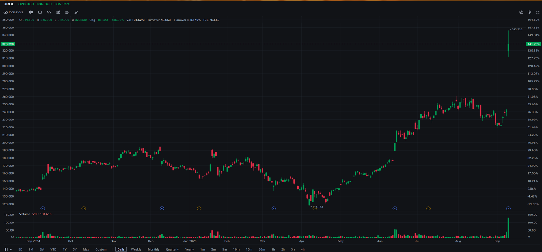This screenshot has height=252, width=542.
Task: Click the dividend D marker in July
Action: (x=428, y=209)
